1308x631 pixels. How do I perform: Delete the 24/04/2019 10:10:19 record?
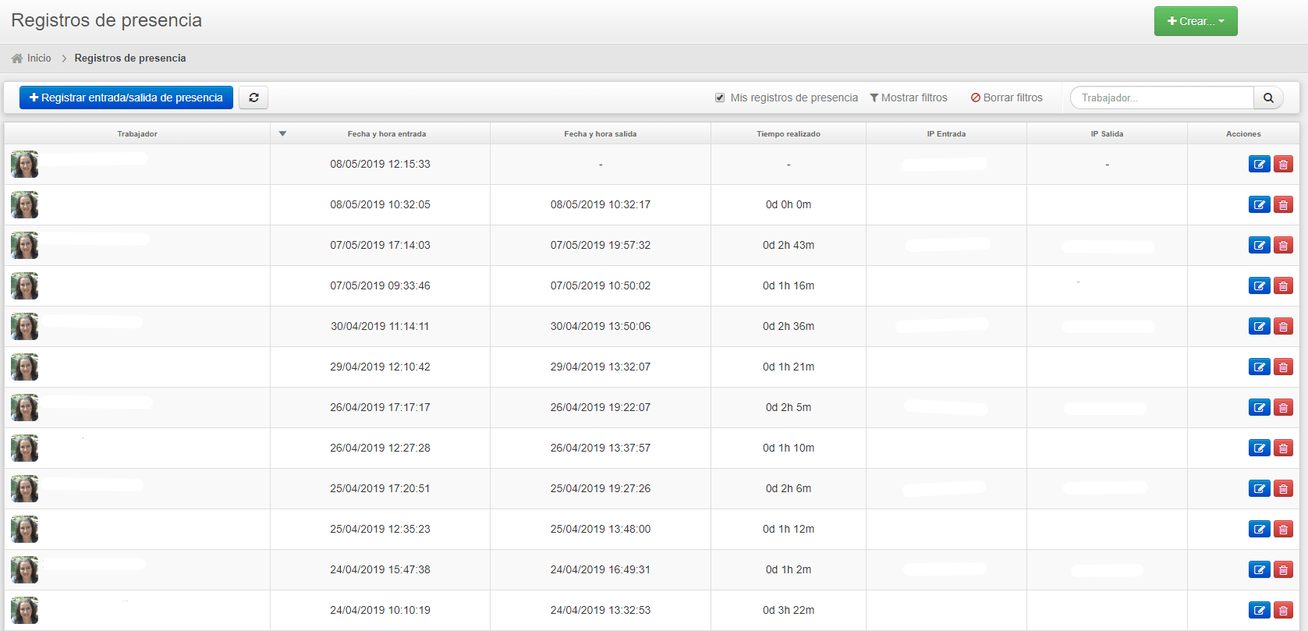pyautogui.click(x=1283, y=610)
